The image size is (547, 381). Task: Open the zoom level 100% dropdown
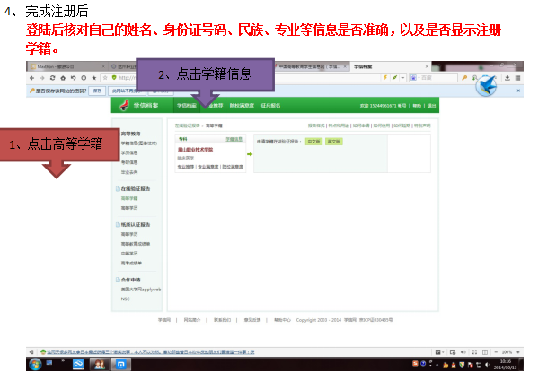[x=508, y=351]
